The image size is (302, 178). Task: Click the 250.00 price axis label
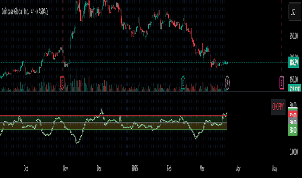pos(294,36)
